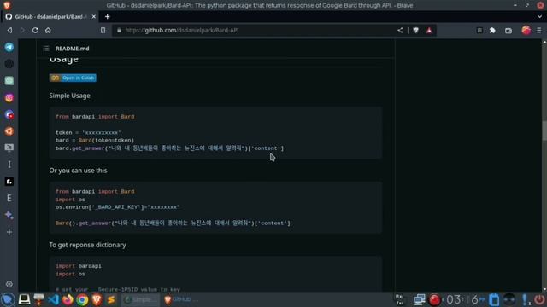Open Brave Rewards triangle icon
547x307 pixels.
click(429, 31)
